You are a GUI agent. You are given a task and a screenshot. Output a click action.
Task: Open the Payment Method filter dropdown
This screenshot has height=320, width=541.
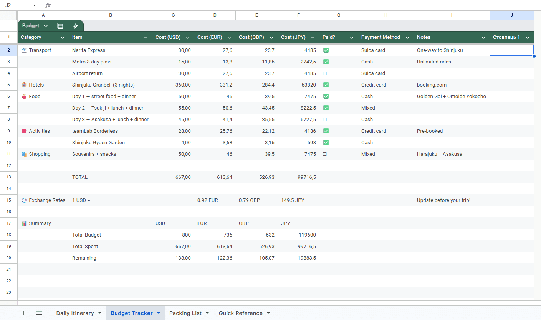coord(407,38)
